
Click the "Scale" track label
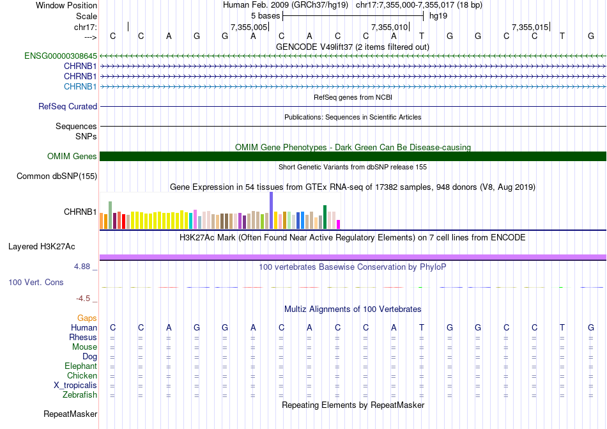86,16
